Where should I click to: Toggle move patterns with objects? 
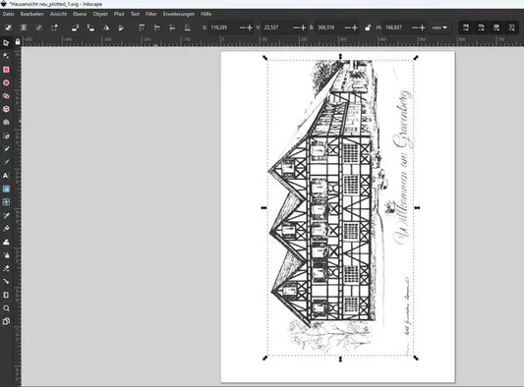(x=511, y=28)
